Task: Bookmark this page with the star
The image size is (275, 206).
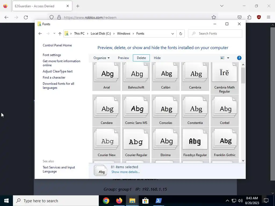Action: click(214, 17)
